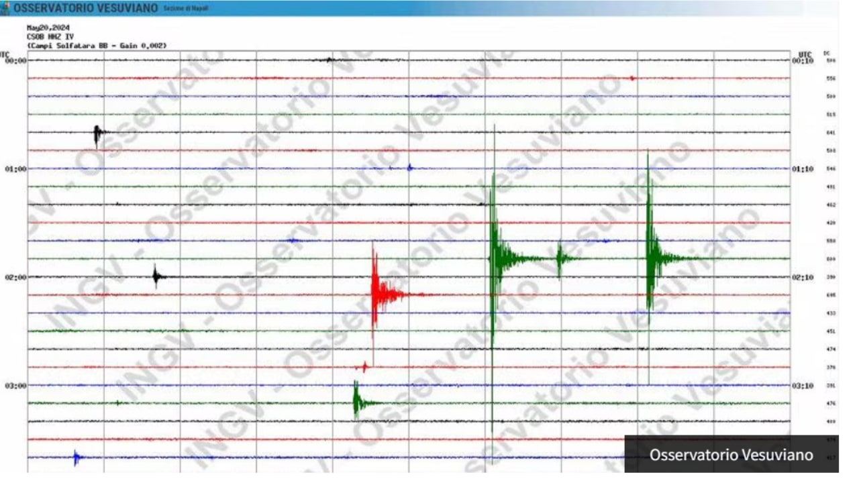The image size is (859, 483).
Task: Click the Osservatorio Vesuviano logo icon
Action: [x=5, y=8]
